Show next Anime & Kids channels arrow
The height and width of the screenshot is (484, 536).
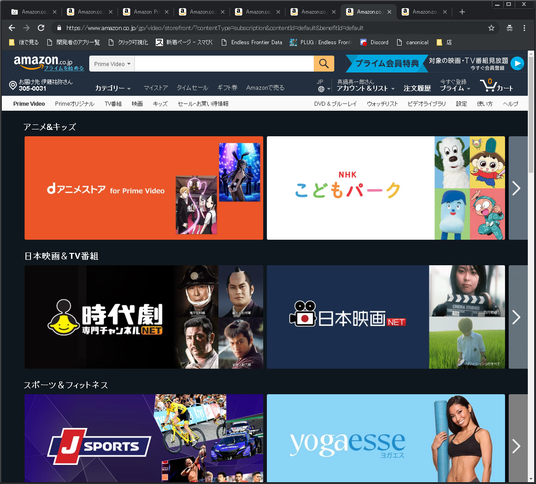click(517, 188)
